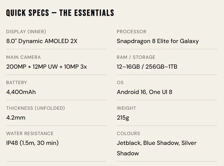Select the Battery label
Screen dimensions: 224x166
coord(17,82)
